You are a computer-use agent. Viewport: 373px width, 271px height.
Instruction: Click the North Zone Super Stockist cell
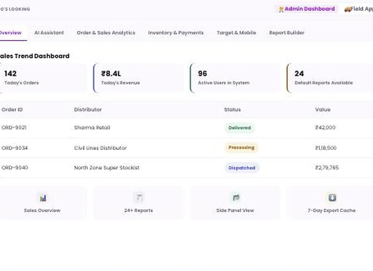(x=106, y=168)
